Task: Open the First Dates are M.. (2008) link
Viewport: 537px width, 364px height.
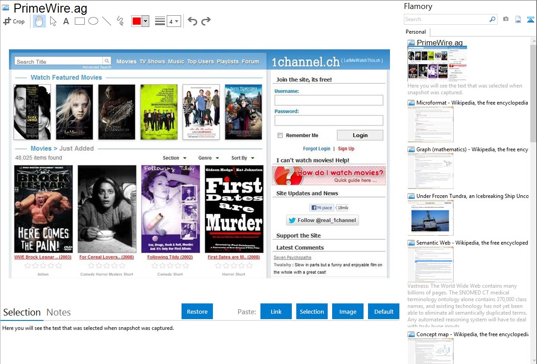Action: pyautogui.click(x=234, y=257)
